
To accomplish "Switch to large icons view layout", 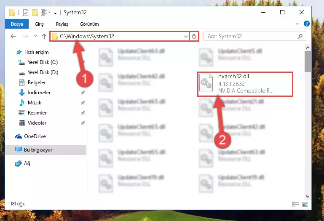I will (305, 204).
